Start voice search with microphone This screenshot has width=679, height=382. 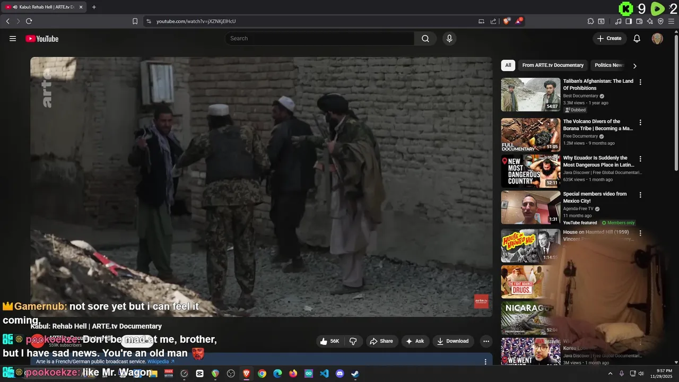coord(449,38)
